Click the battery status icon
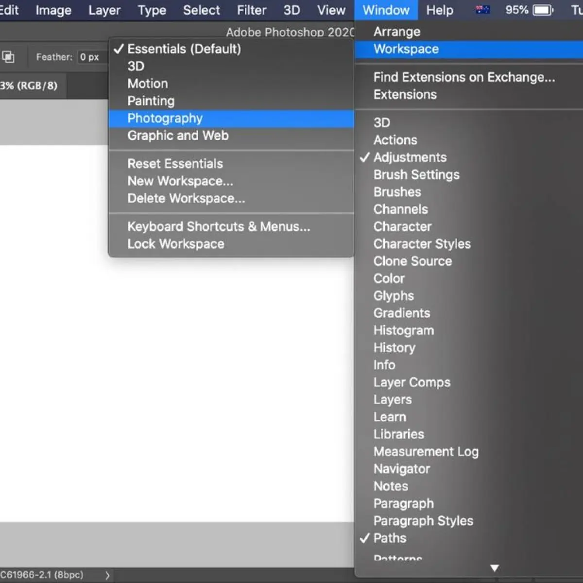The height and width of the screenshot is (583, 583). (543, 10)
